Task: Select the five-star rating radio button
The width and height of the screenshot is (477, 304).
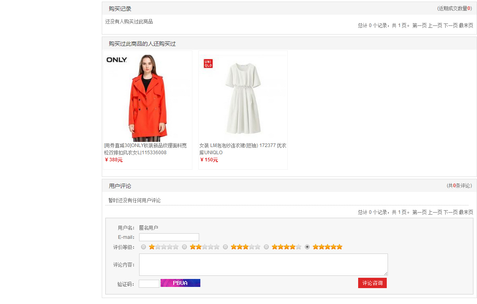Action: pyautogui.click(x=307, y=247)
